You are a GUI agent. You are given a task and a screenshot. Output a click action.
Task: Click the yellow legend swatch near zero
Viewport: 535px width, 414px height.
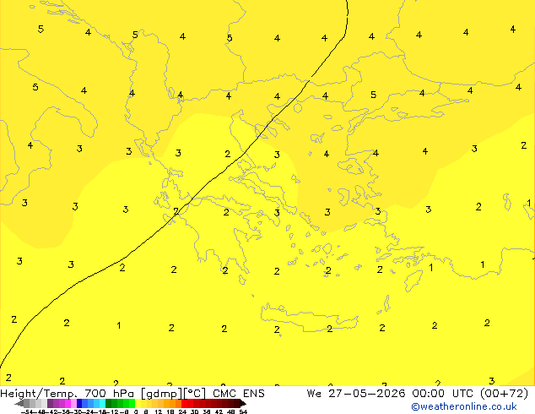tap(138, 403)
